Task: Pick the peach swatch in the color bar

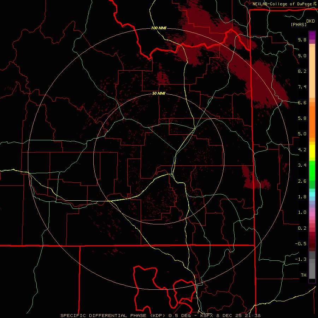Action: 312,73
